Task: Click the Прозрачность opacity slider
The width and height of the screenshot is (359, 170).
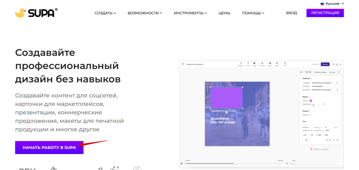Action: click(319, 130)
